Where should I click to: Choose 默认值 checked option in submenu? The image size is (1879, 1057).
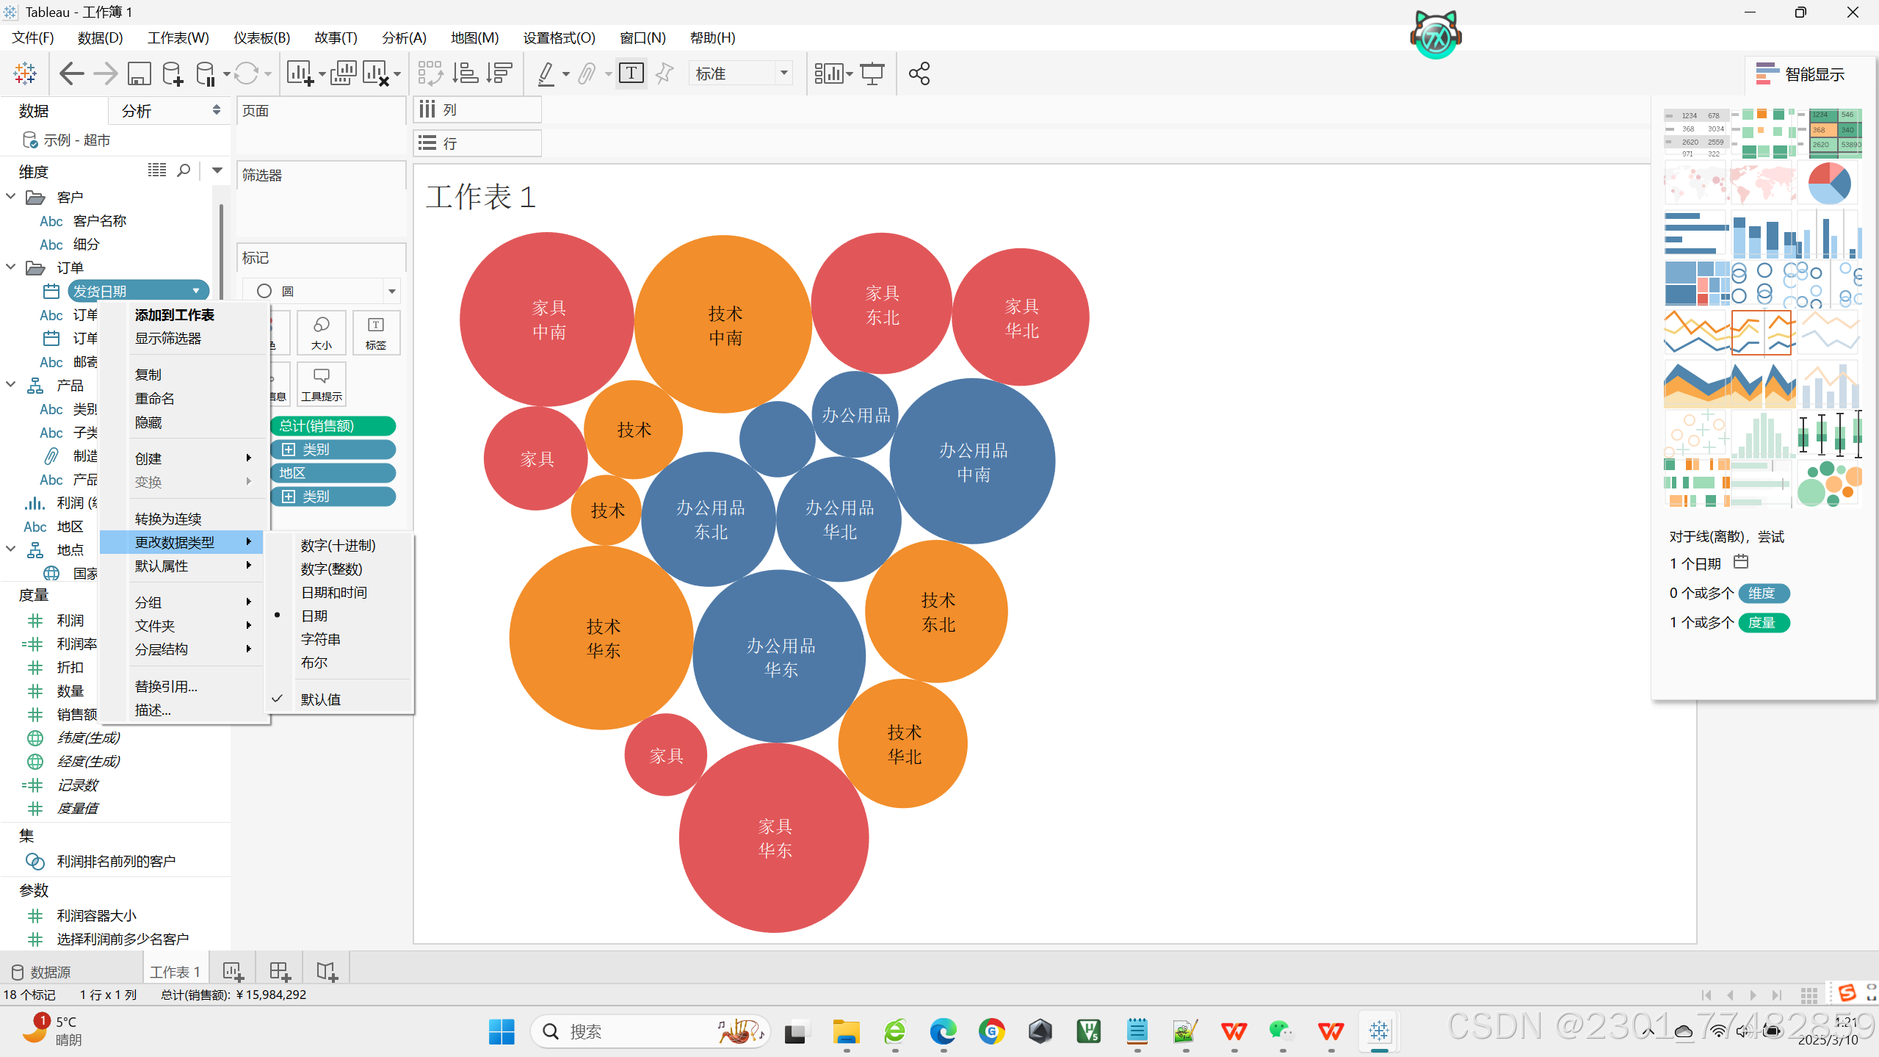tap(321, 699)
